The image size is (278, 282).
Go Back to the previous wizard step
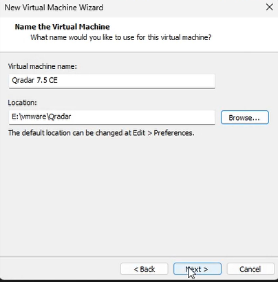tap(145, 269)
